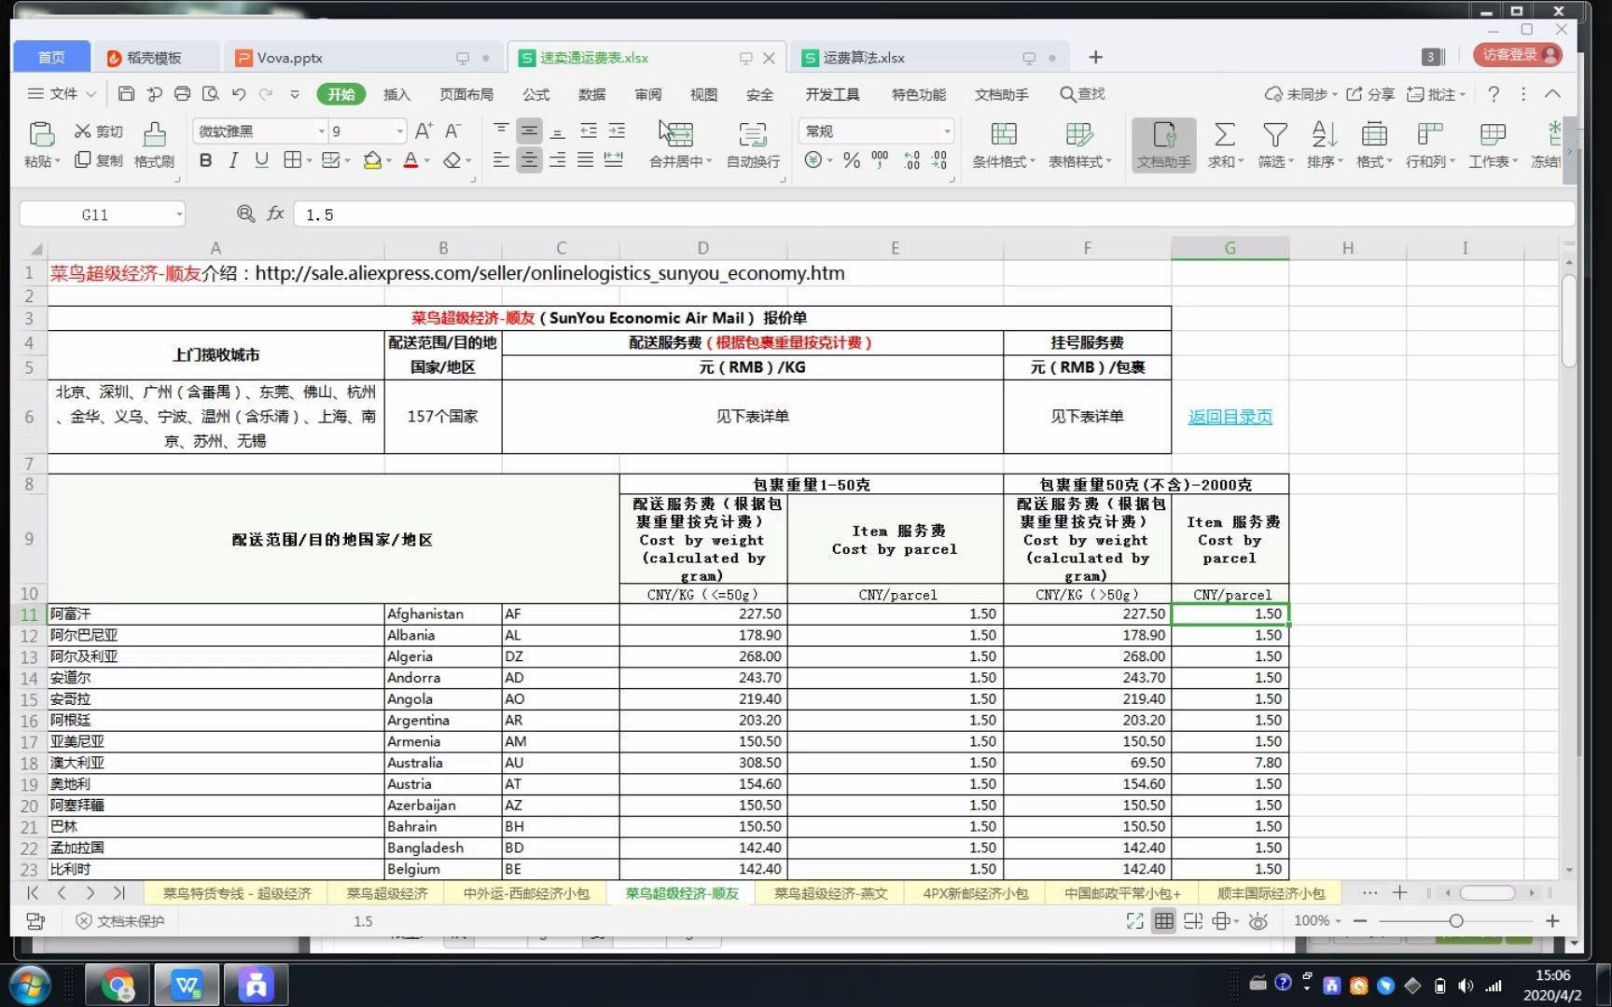The image size is (1612, 1007).
Task: Open the font size dropdown showing 9
Action: 364,131
